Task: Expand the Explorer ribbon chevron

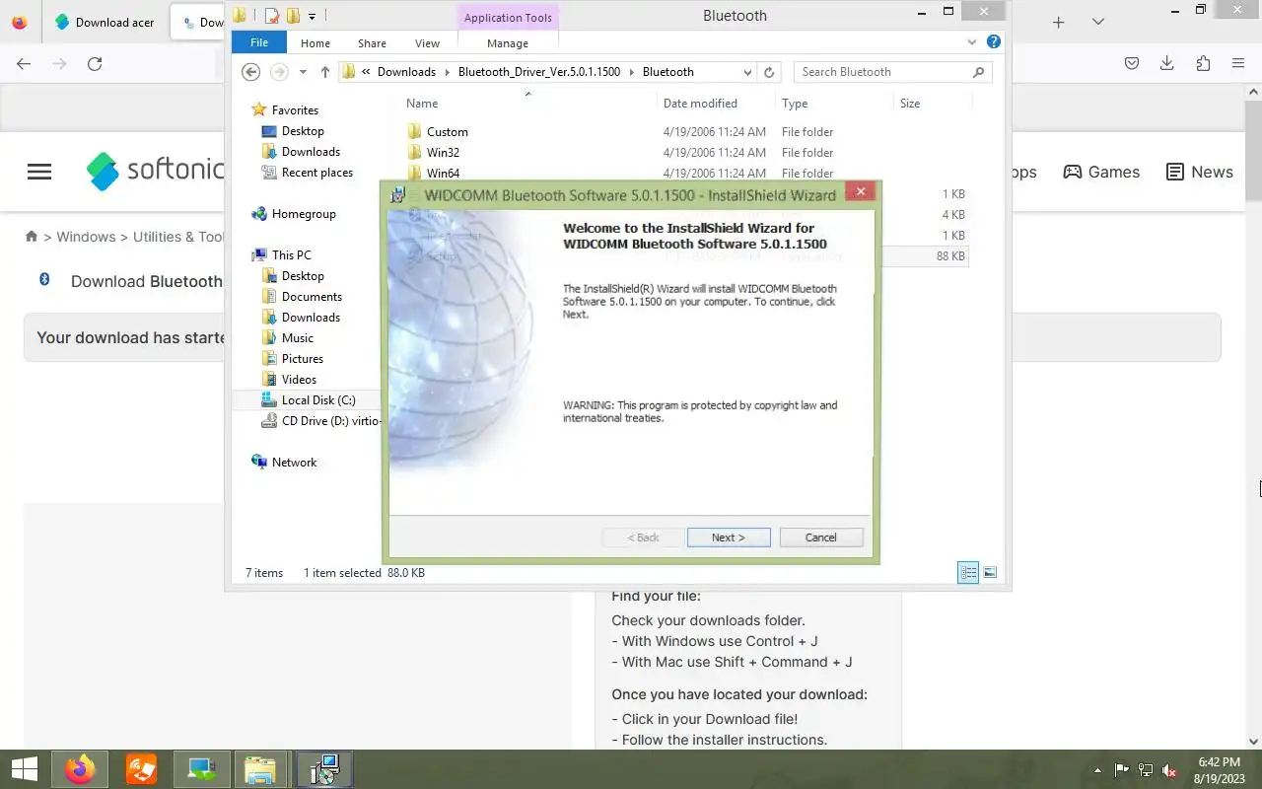Action: (974, 42)
